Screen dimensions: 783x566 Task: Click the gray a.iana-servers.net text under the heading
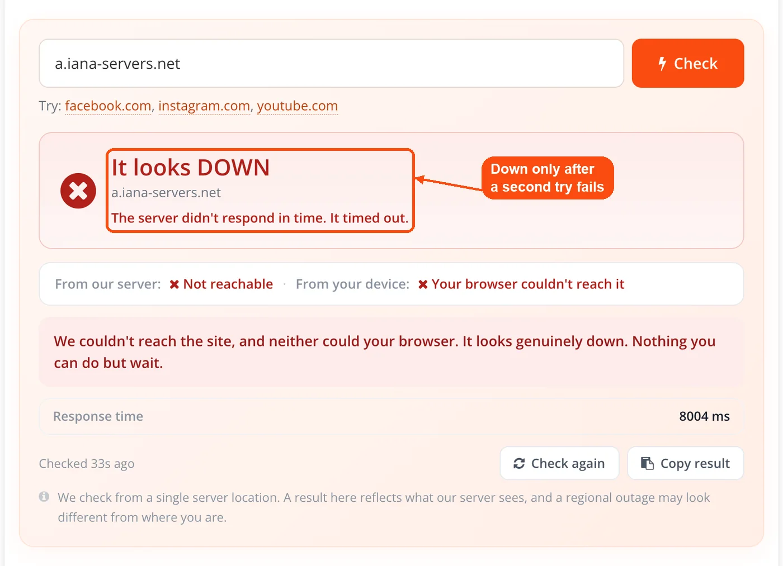point(166,193)
